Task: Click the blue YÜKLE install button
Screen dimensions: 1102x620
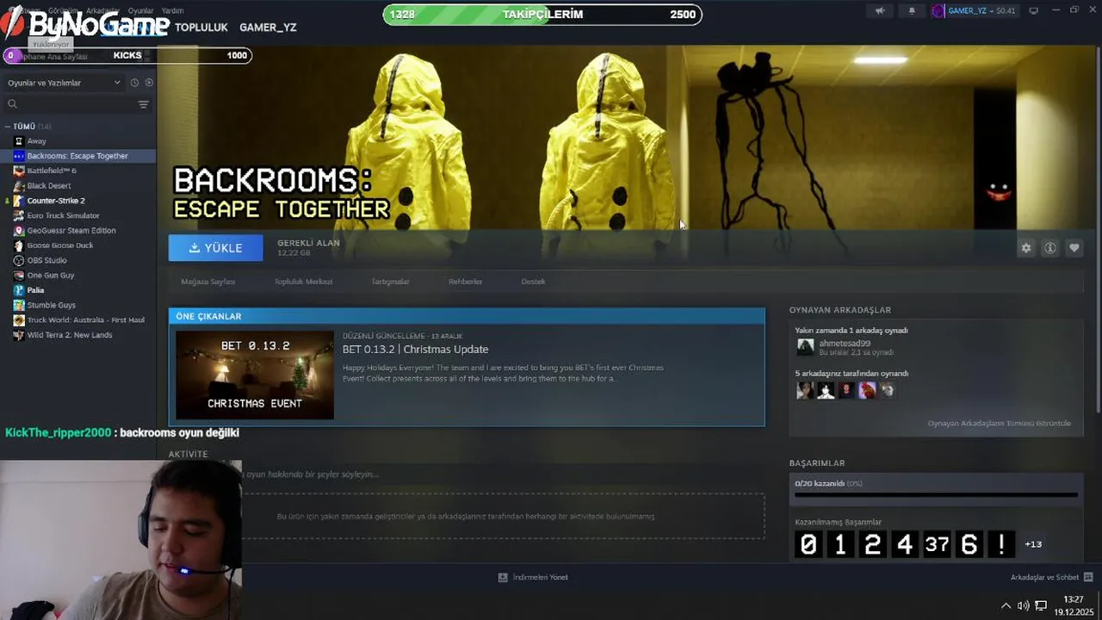Action: click(x=215, y=248)
